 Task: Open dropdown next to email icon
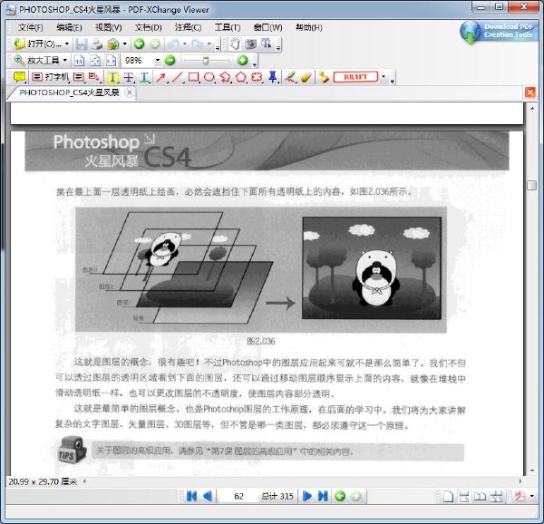(x=124, y=44)
